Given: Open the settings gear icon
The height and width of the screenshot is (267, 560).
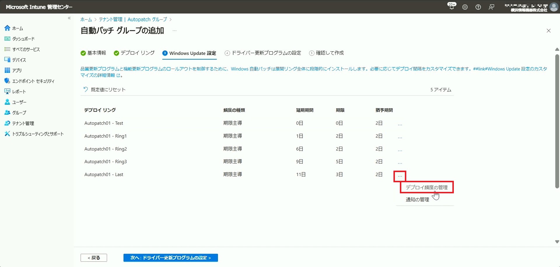Looking at the screenshot, I should tap(465, 7).
